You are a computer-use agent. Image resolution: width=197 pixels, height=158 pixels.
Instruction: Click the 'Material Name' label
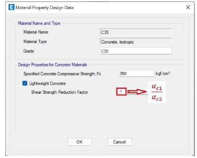(x=36, y=32)
